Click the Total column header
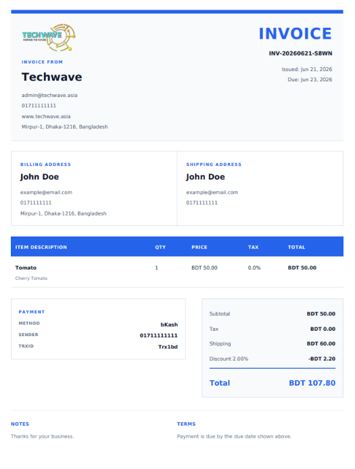355x469 pixels. (296, 247)
